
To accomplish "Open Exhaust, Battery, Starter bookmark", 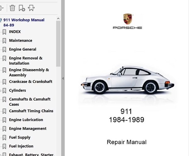I will [31, 154].
